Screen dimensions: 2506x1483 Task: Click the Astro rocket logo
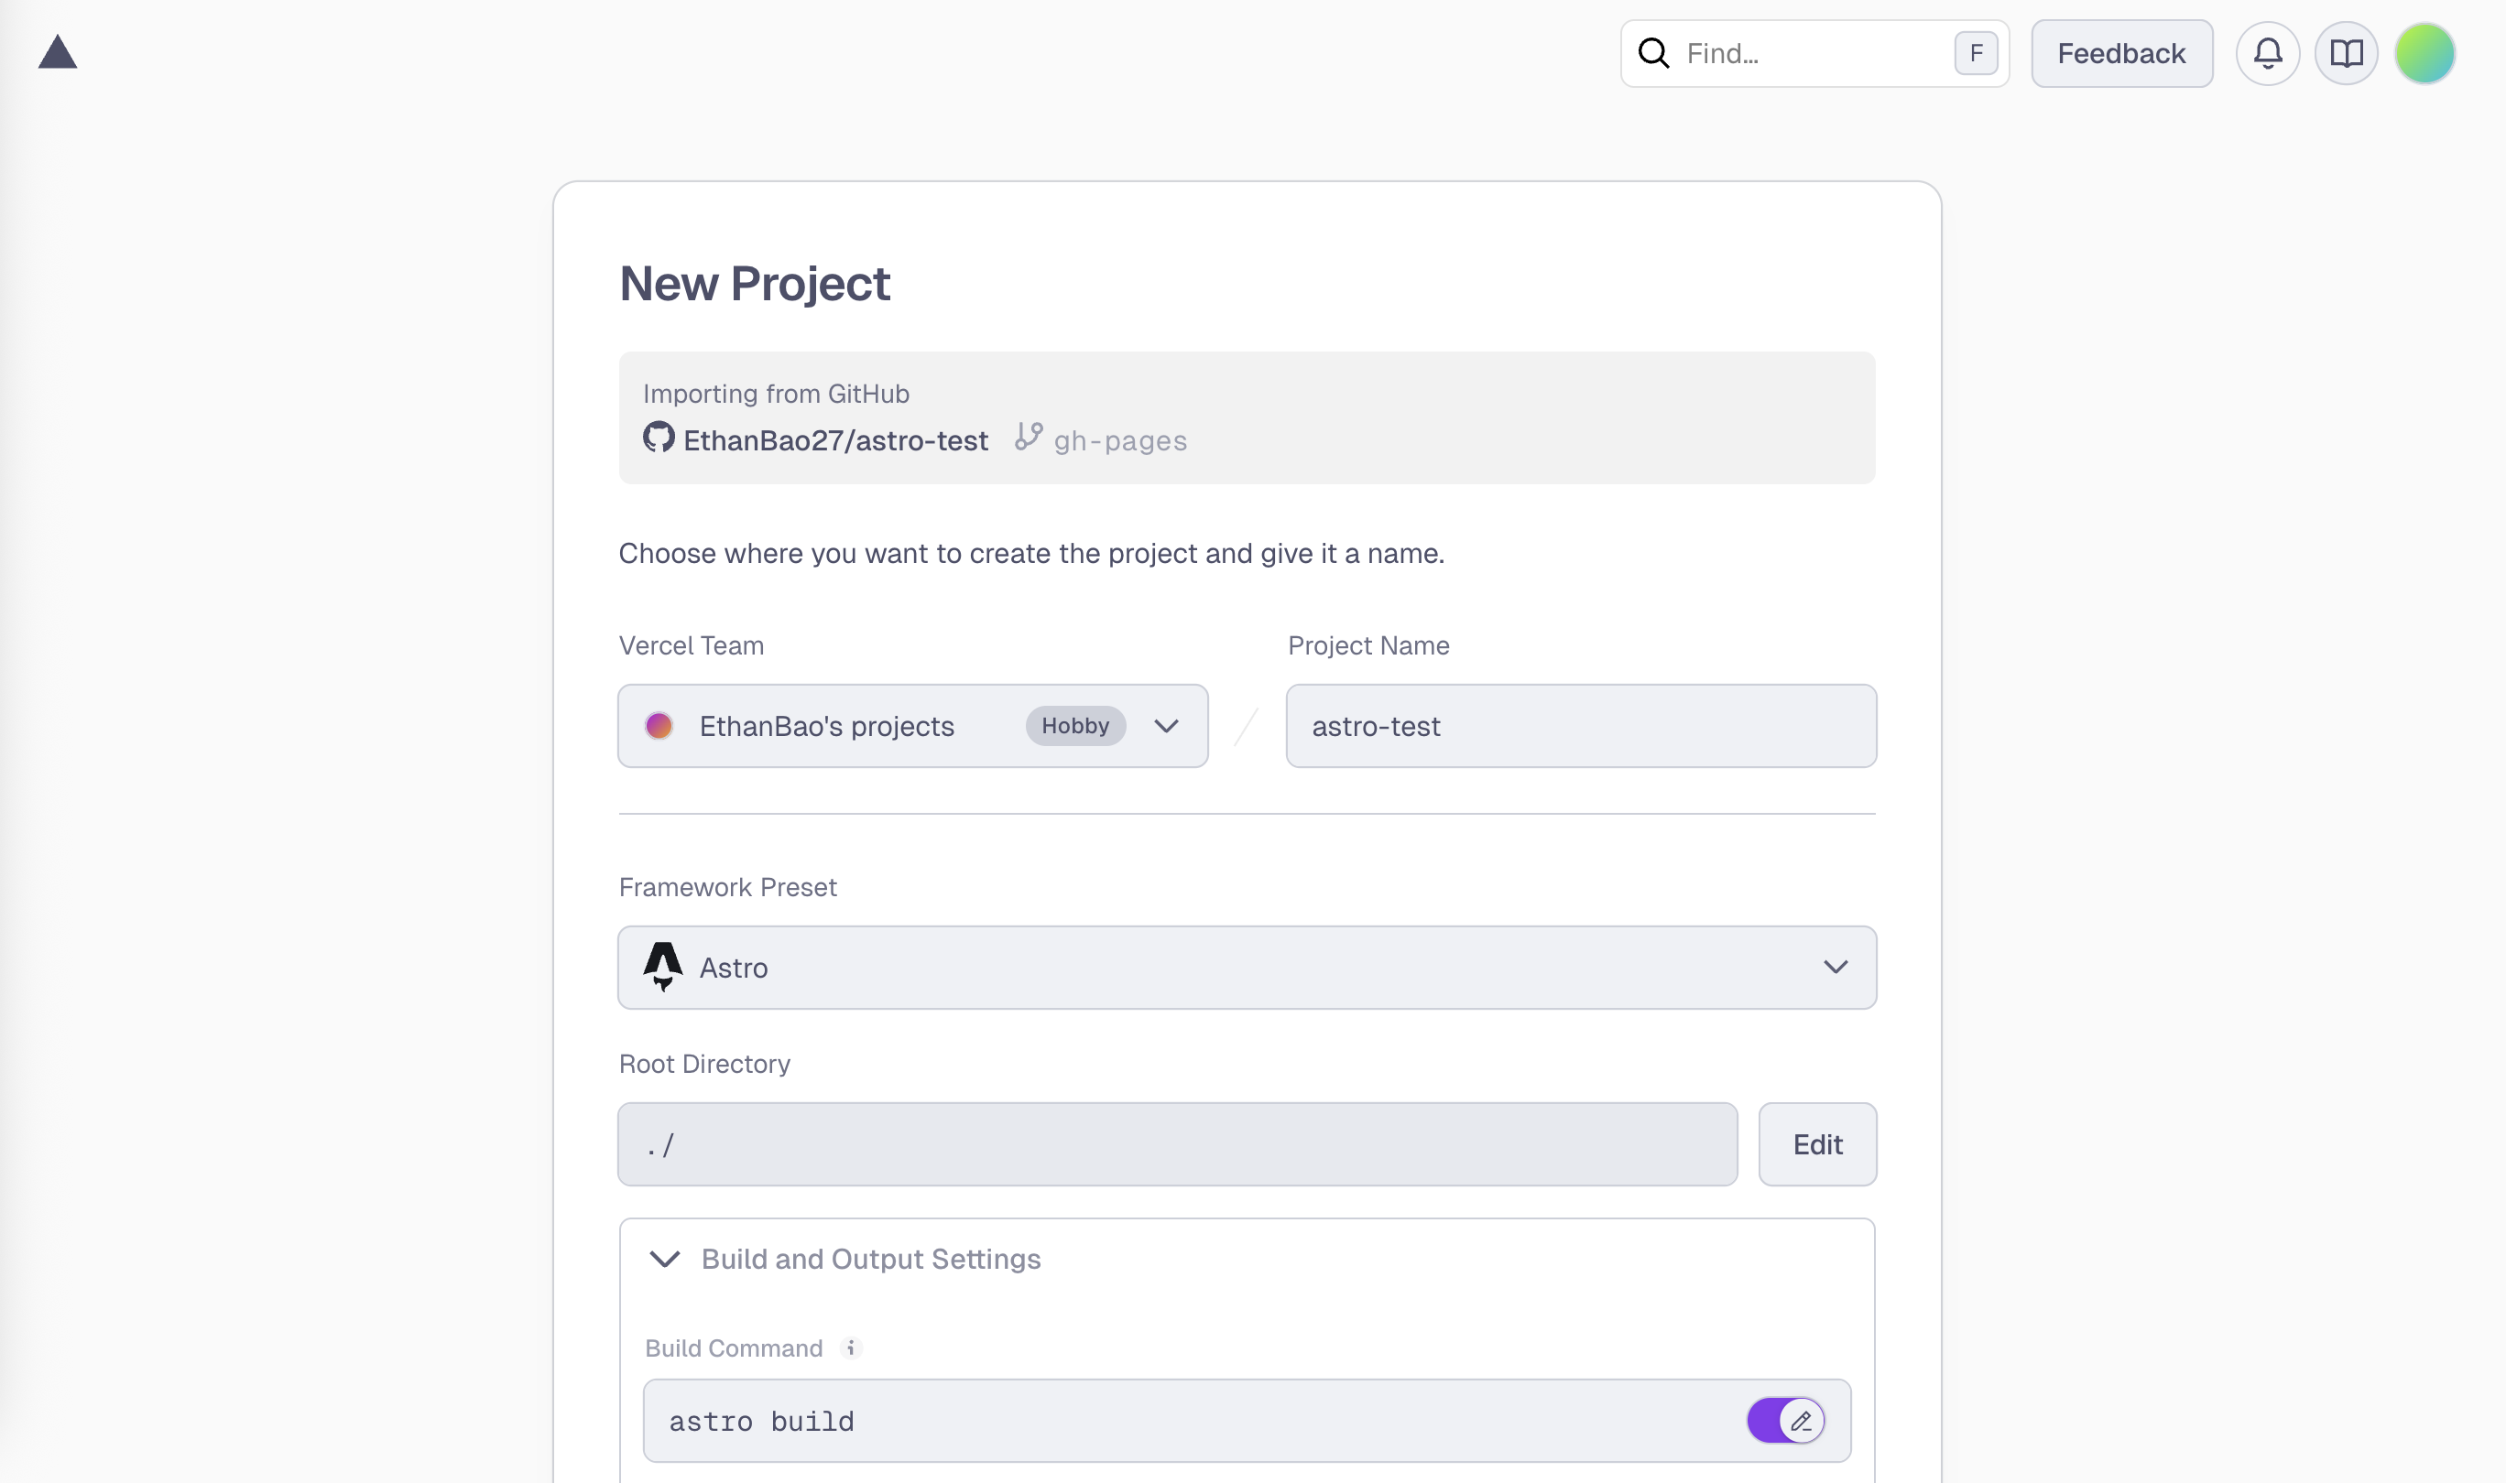pyautogui.click(x=663, y=967)
